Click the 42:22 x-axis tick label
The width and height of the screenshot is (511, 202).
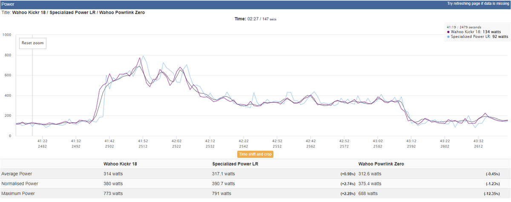click(244, 141)
